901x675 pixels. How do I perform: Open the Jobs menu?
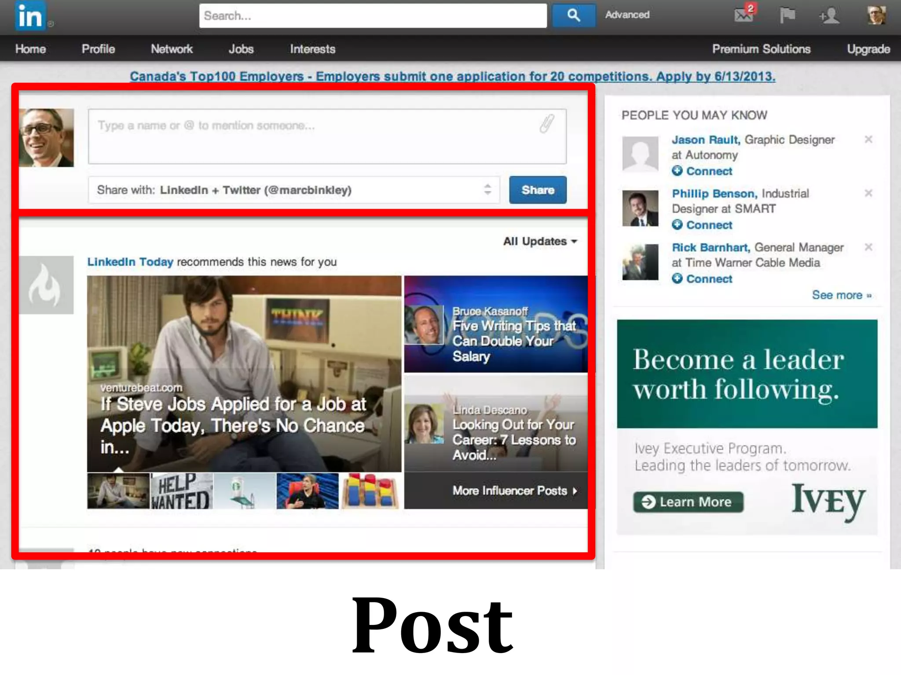click(x=241, y=49)
